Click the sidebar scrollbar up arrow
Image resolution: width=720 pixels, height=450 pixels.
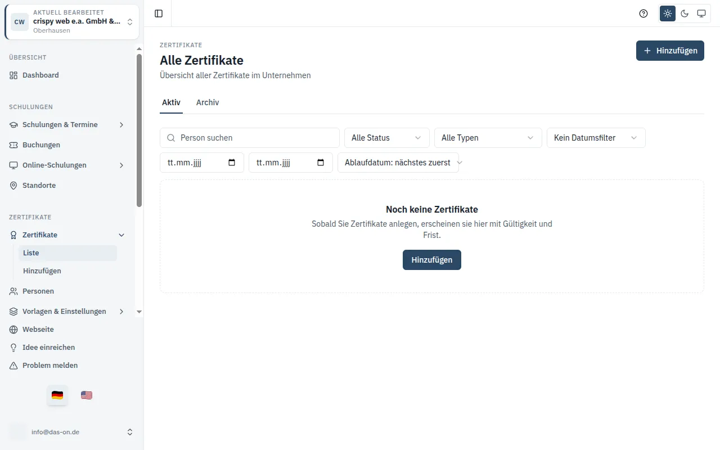(139, 49)
